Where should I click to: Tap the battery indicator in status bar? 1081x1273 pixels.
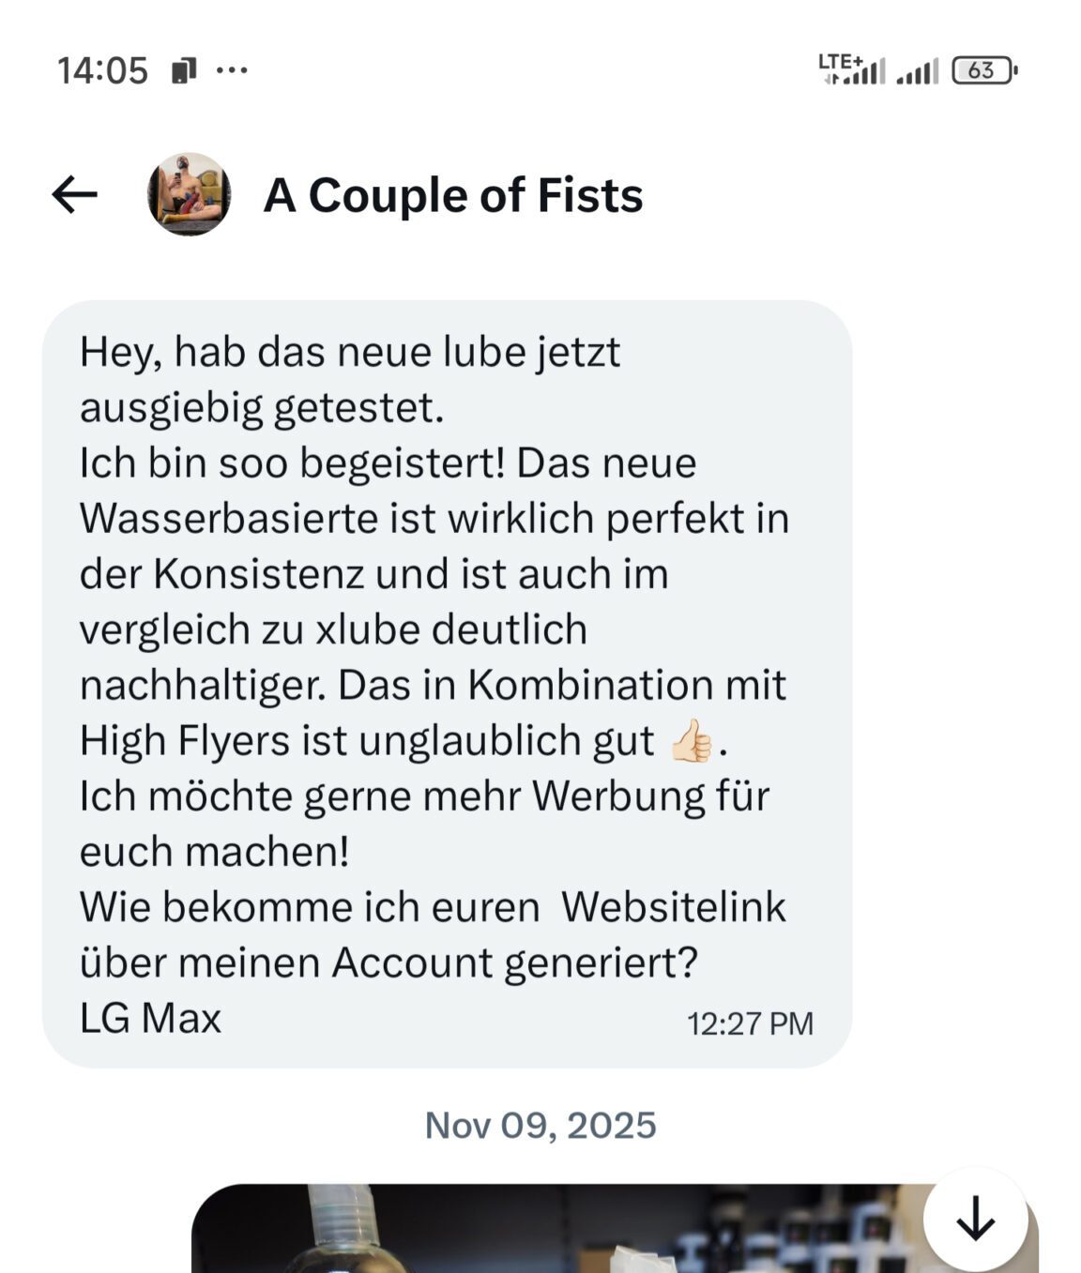(x=983, y=70)
